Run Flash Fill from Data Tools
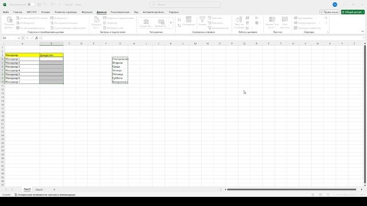This screenshot has height=206, width=367. coord(247,18)
